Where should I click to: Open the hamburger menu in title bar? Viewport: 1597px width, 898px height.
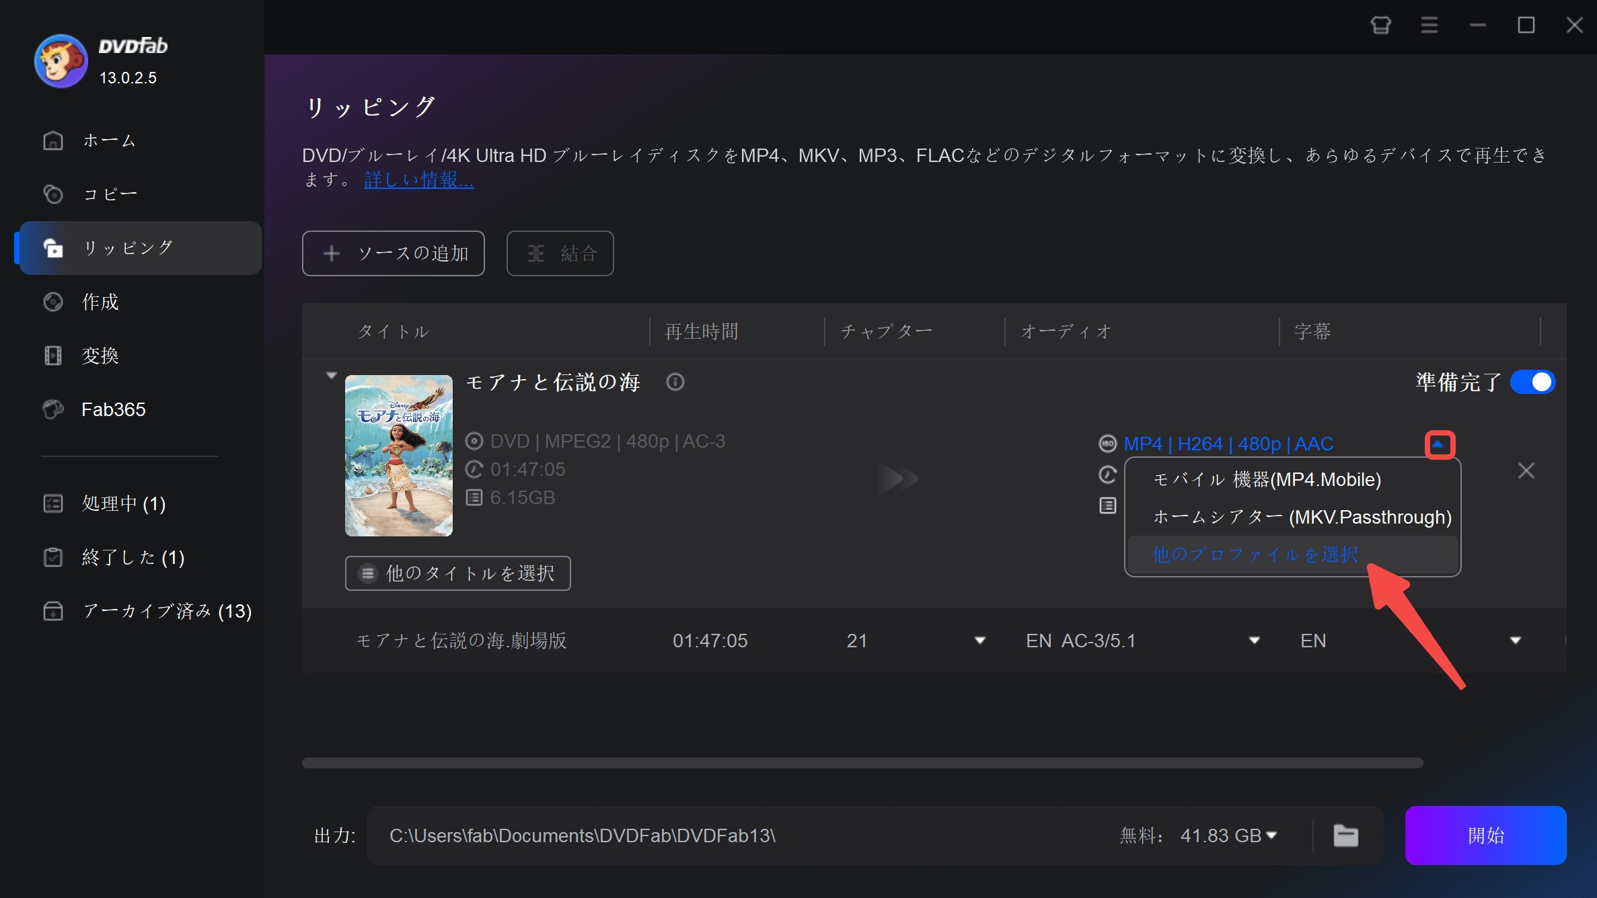point(1429,26)
